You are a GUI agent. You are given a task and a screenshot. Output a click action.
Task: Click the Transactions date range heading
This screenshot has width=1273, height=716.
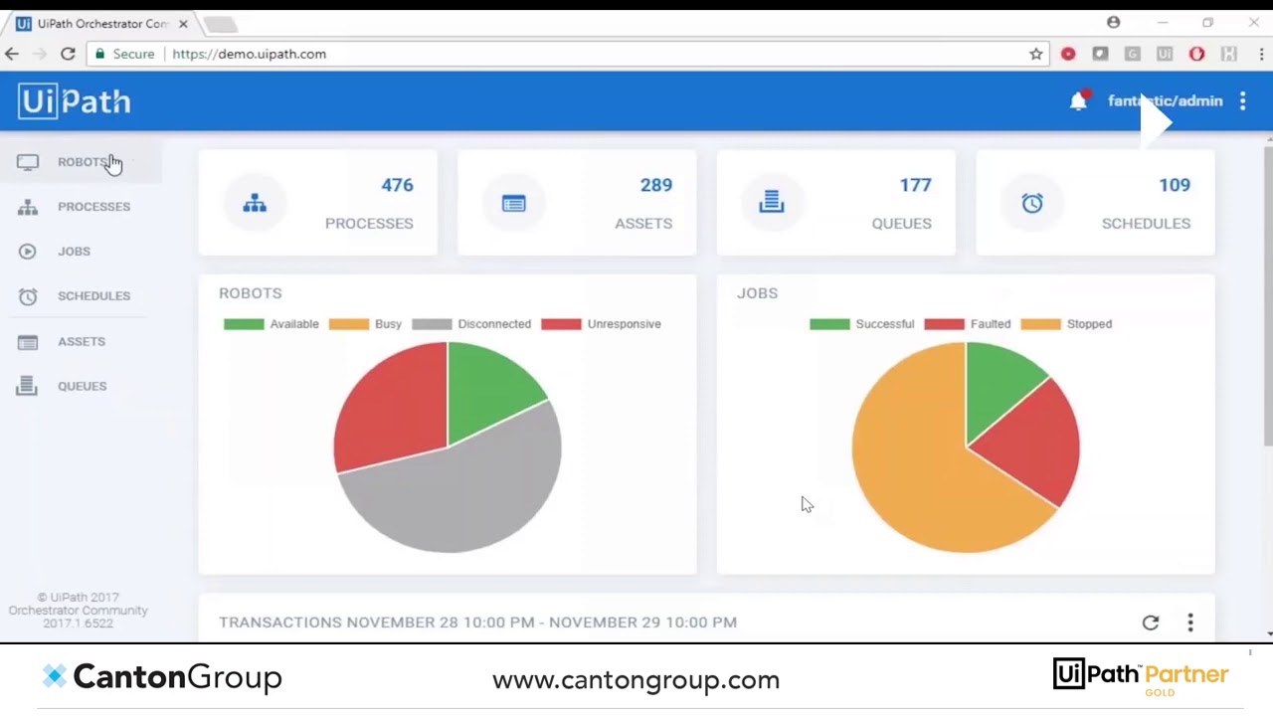[477, 623]
